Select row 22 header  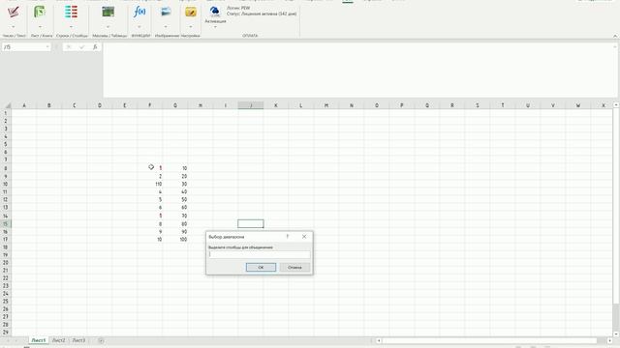(6, 278)
